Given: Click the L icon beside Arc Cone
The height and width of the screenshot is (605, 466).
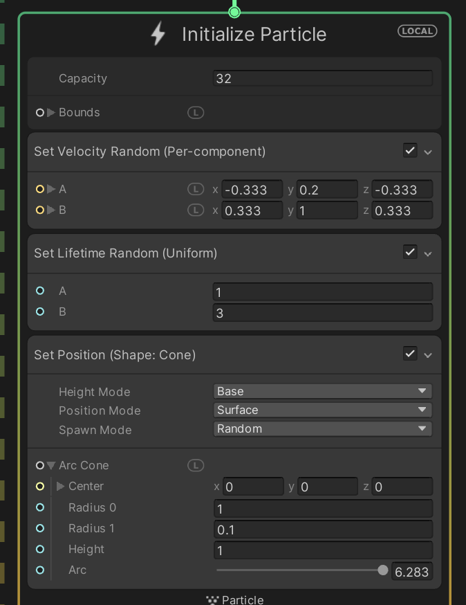Looking at the screenshot, I should (196, 465).
